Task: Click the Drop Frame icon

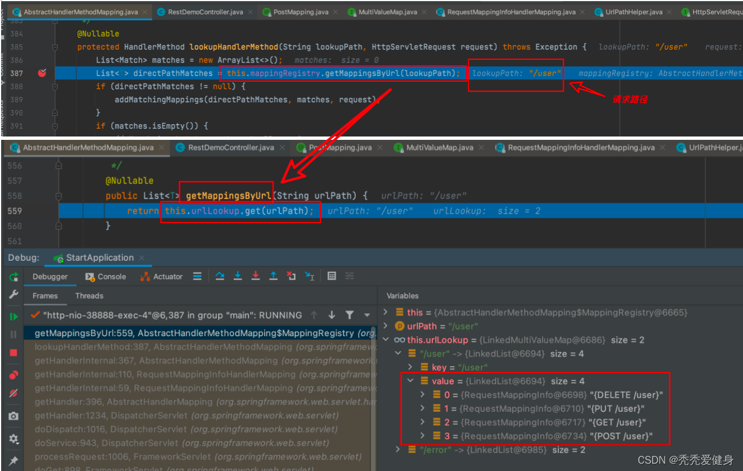Action: point(291,276)
